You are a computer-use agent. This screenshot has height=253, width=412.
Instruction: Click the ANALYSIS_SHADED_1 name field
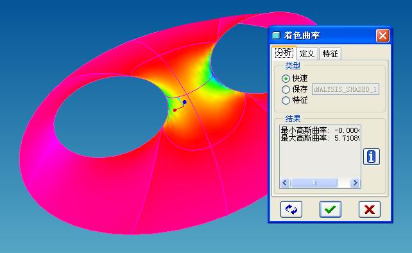tap(345, 89)
